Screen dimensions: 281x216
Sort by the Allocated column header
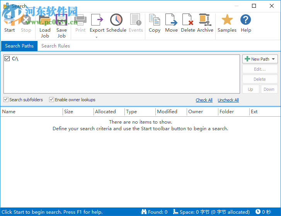click(109, 112)
